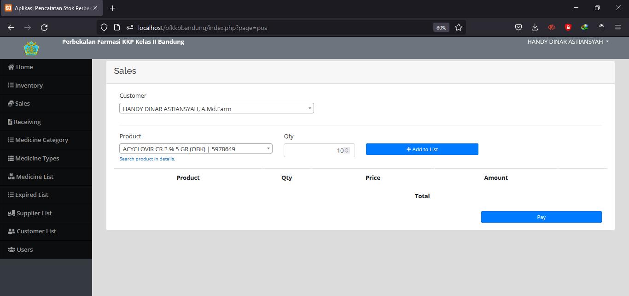
Task: Open Medicine Category in sidebar
Action: pos(46,140)
